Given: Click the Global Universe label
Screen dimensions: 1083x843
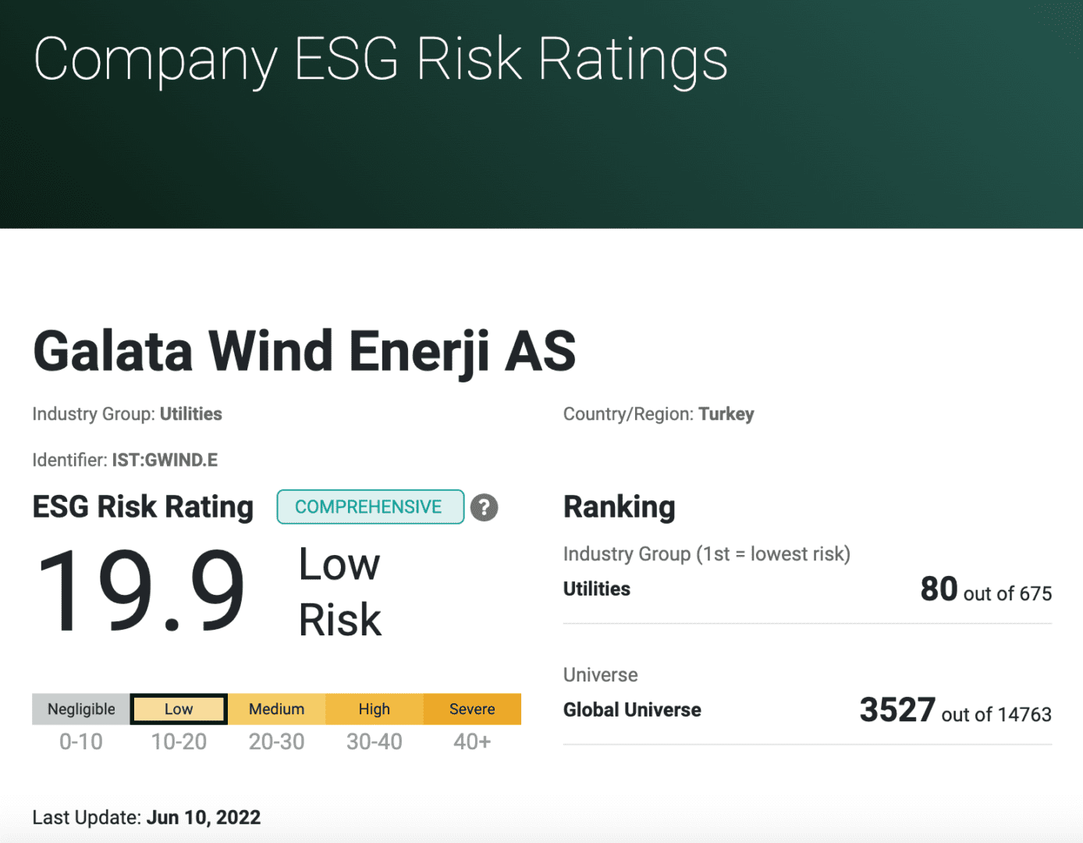Looking at the screenshot, I should (x=632, y=710).
